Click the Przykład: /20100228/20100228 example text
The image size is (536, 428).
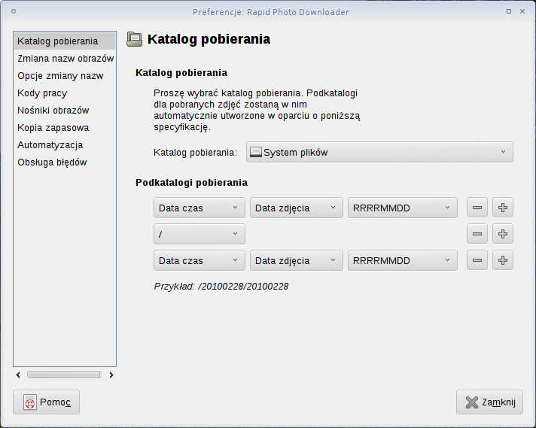221,287
